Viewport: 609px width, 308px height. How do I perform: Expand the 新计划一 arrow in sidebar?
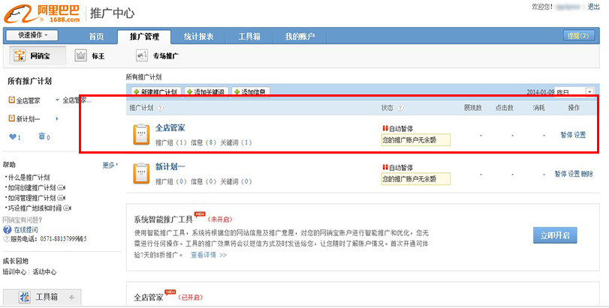[57, 118]
